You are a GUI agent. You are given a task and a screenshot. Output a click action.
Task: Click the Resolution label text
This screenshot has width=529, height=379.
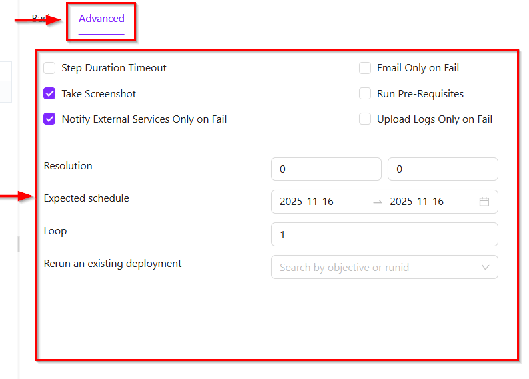click(68, 166)
